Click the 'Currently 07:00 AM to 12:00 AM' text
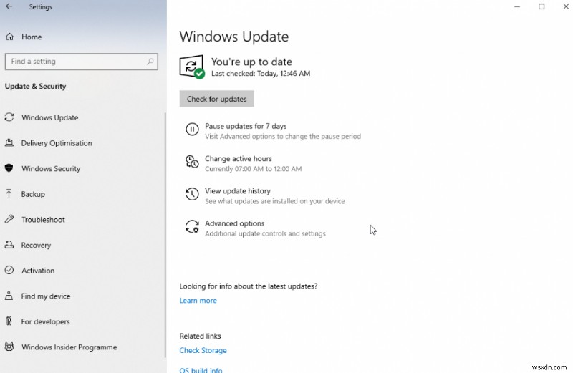The height and width of the screenshot is (373, 573). click(254, 169)
